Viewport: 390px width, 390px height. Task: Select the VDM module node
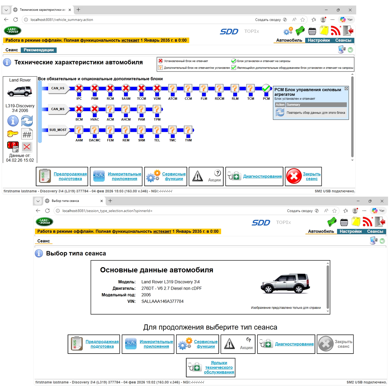click(x=157, y=88)
